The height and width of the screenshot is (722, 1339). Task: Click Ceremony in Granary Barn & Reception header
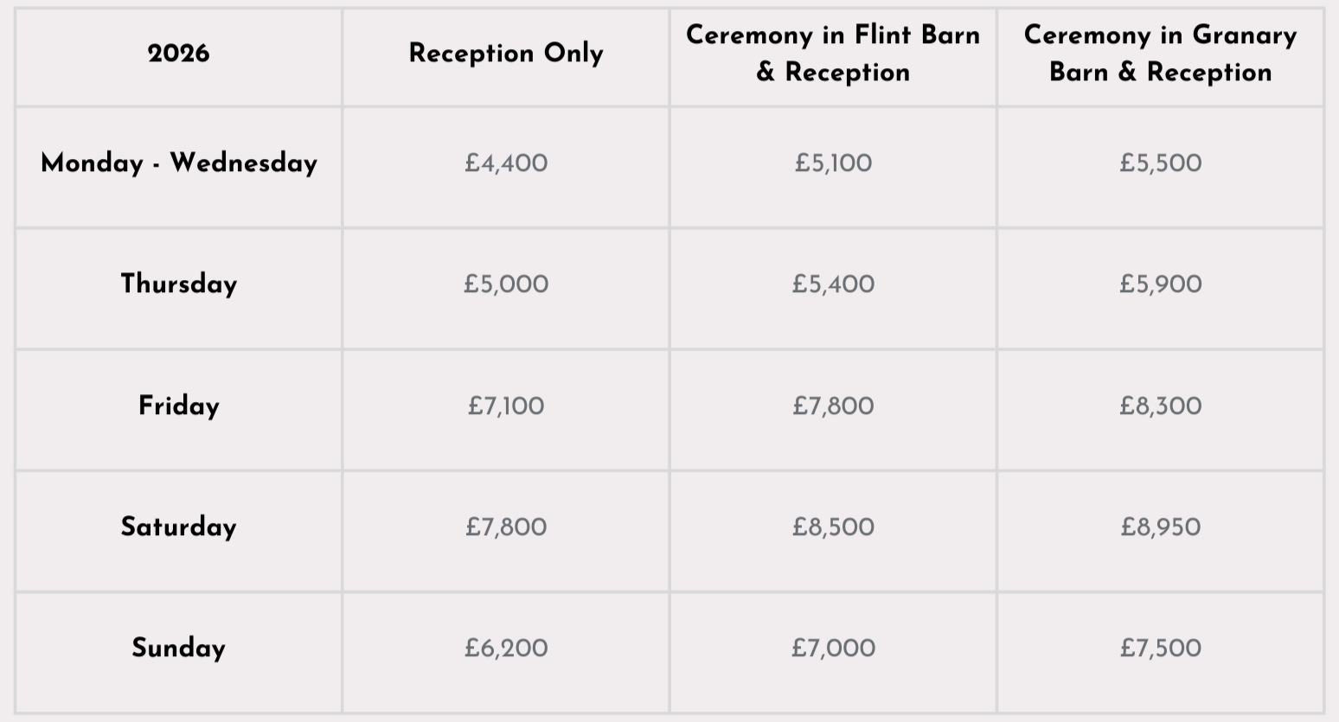pyautogui.click(x=1160, y=54)
